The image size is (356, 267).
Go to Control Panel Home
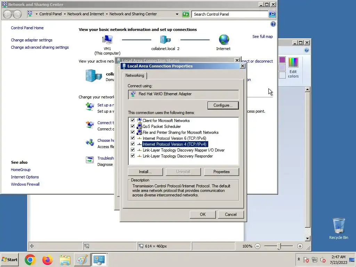pyautogui.click(x=27, y=28)
